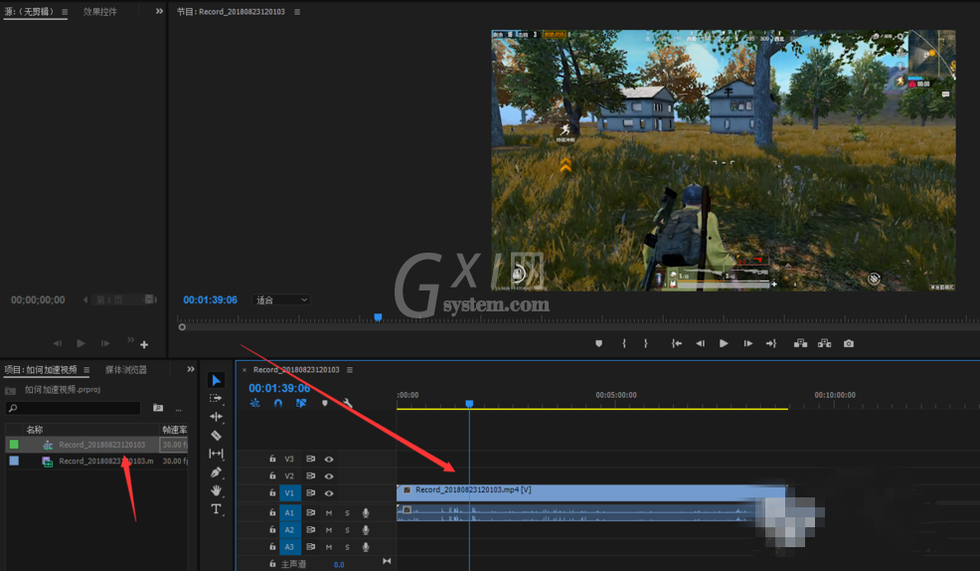Select the Record_20180823120103 timeline tab
980x571 pixels.
[296, 370]
